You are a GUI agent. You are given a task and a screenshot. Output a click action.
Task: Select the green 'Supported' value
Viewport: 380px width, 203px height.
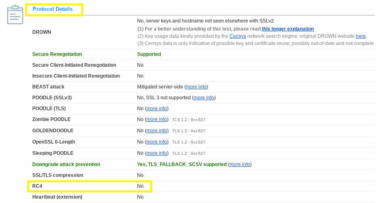pyautogui.click(x=149, y=54)
